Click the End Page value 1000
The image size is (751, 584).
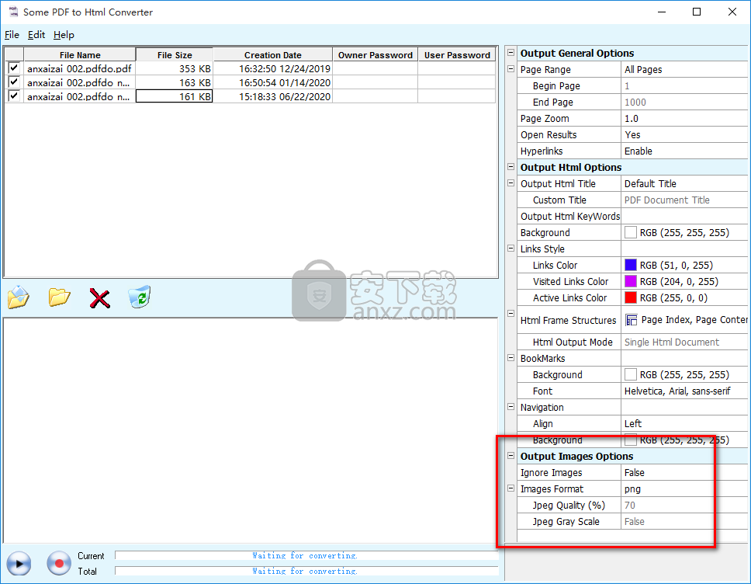[x=685, y=103]
